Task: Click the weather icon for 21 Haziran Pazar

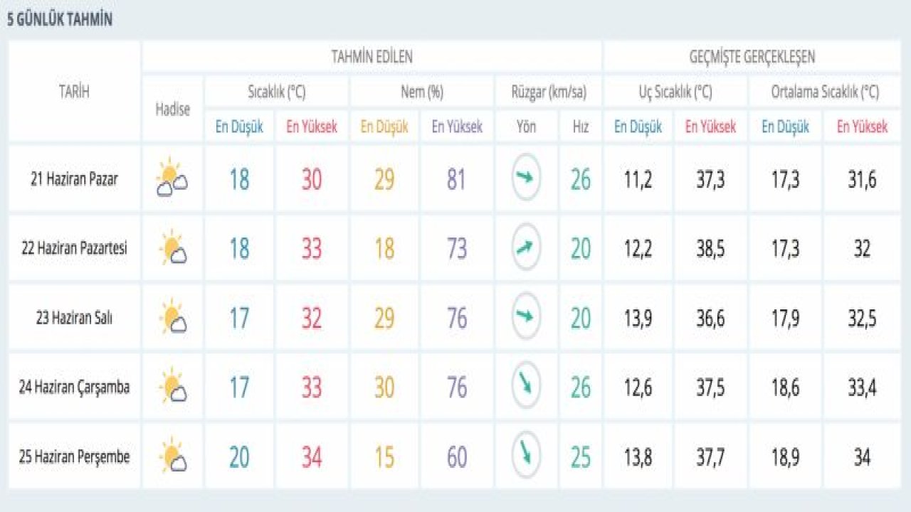Action: click(172, 179)
